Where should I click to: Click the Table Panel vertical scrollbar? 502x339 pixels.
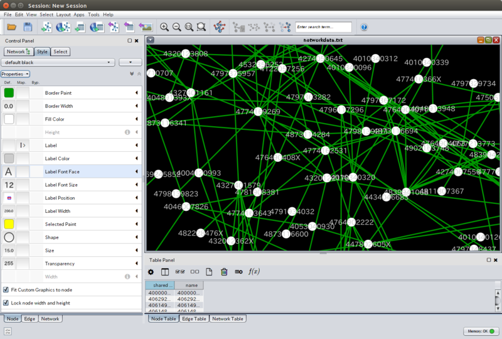(x=498, y=301)
